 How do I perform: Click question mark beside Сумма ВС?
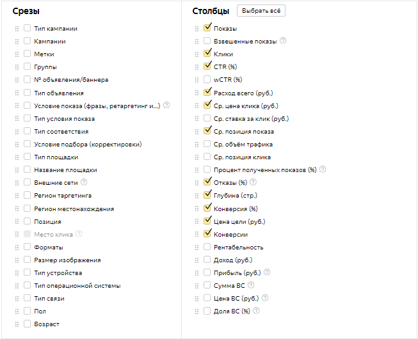point(251,285)
